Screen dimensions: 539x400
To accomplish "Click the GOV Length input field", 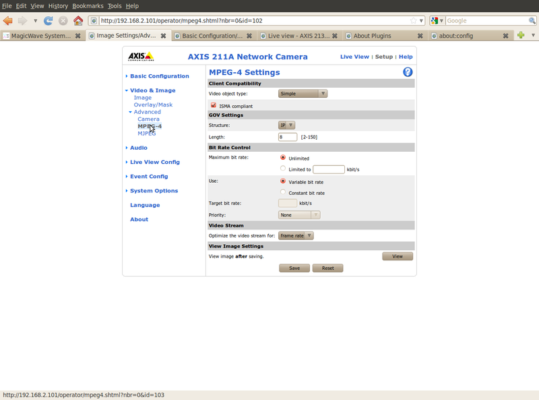I will tap(288, 137).
